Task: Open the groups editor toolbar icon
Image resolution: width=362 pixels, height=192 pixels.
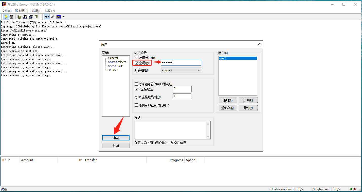Action: [x=31, y=17]
